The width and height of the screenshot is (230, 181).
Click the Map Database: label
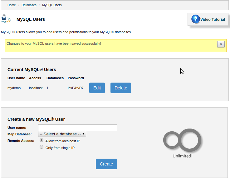[x=20, y=134]
